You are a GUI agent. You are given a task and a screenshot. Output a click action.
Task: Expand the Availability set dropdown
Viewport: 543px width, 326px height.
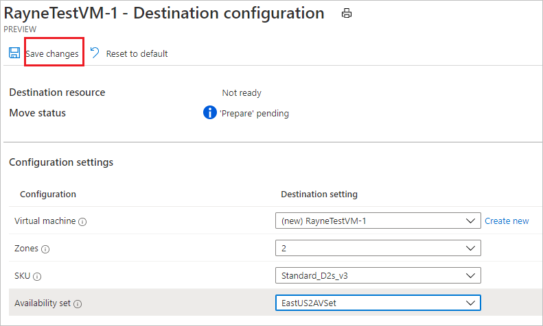point(377,303)
